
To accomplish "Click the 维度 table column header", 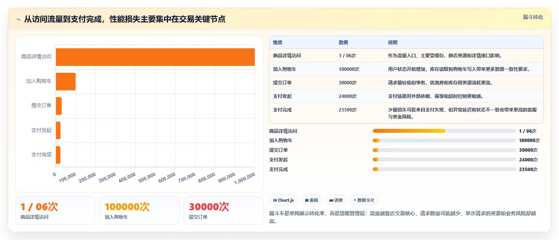I will click(x=278, y=43).
